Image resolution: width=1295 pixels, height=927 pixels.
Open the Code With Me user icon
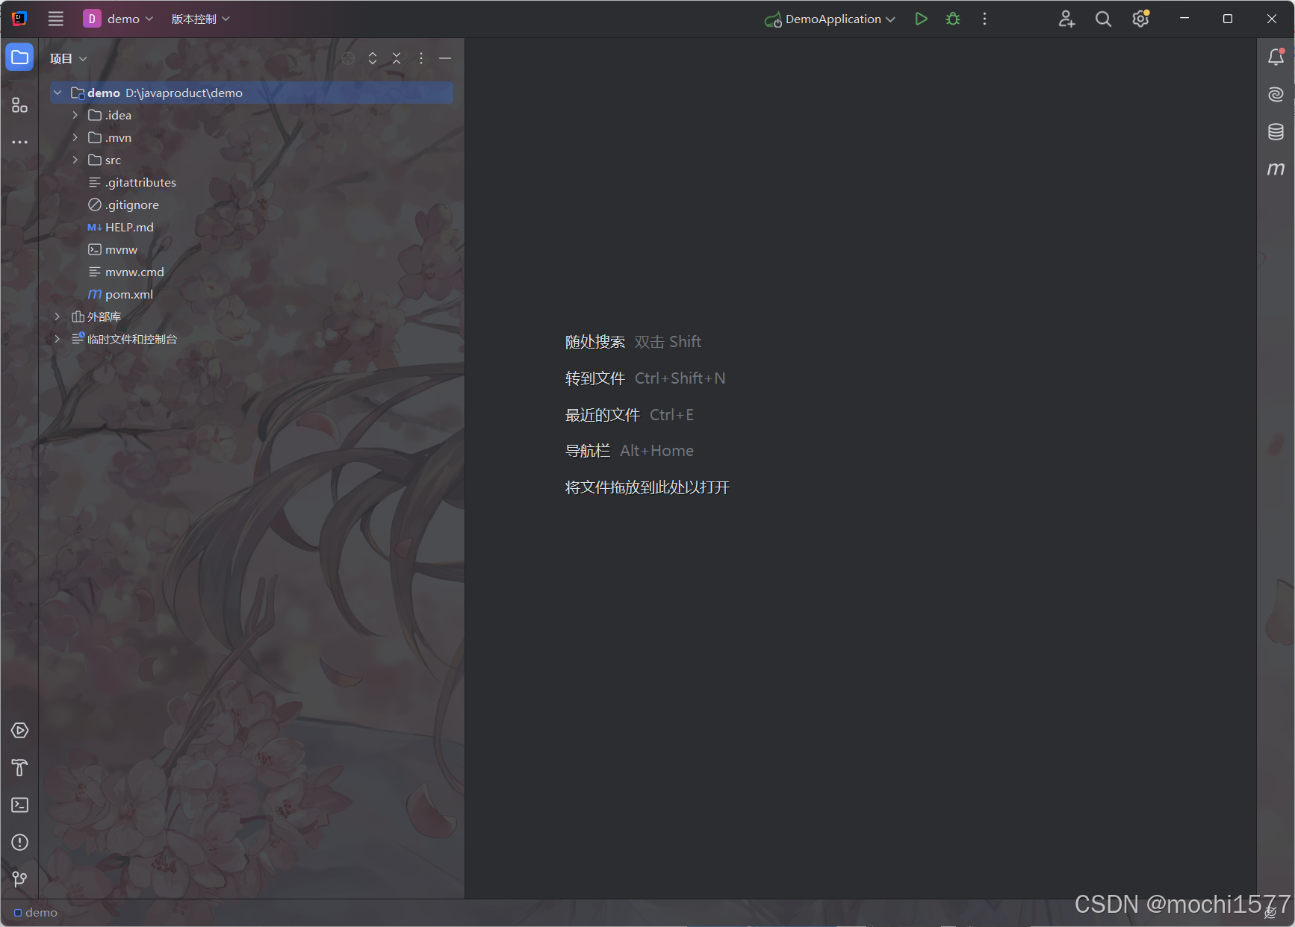coord(1066,19)
